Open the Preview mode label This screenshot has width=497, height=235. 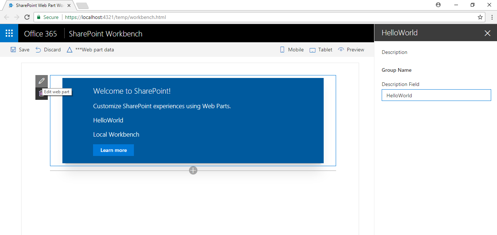click(355, 50)
